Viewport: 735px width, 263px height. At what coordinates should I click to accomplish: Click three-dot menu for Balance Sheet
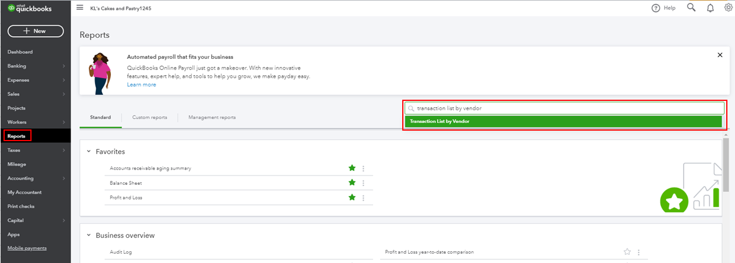(363, 183)
